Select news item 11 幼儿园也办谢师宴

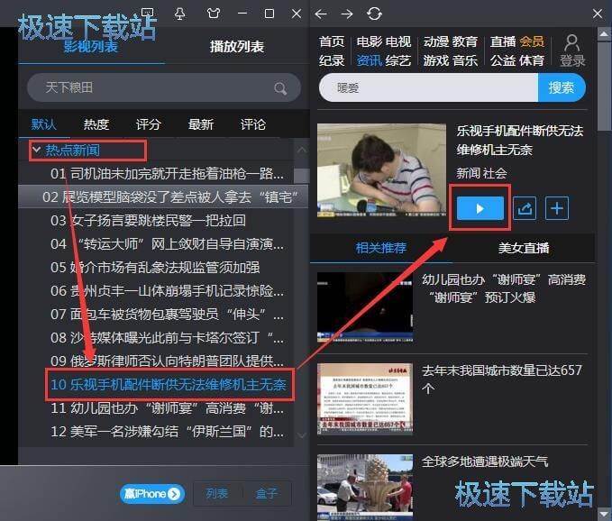[167, 407]
